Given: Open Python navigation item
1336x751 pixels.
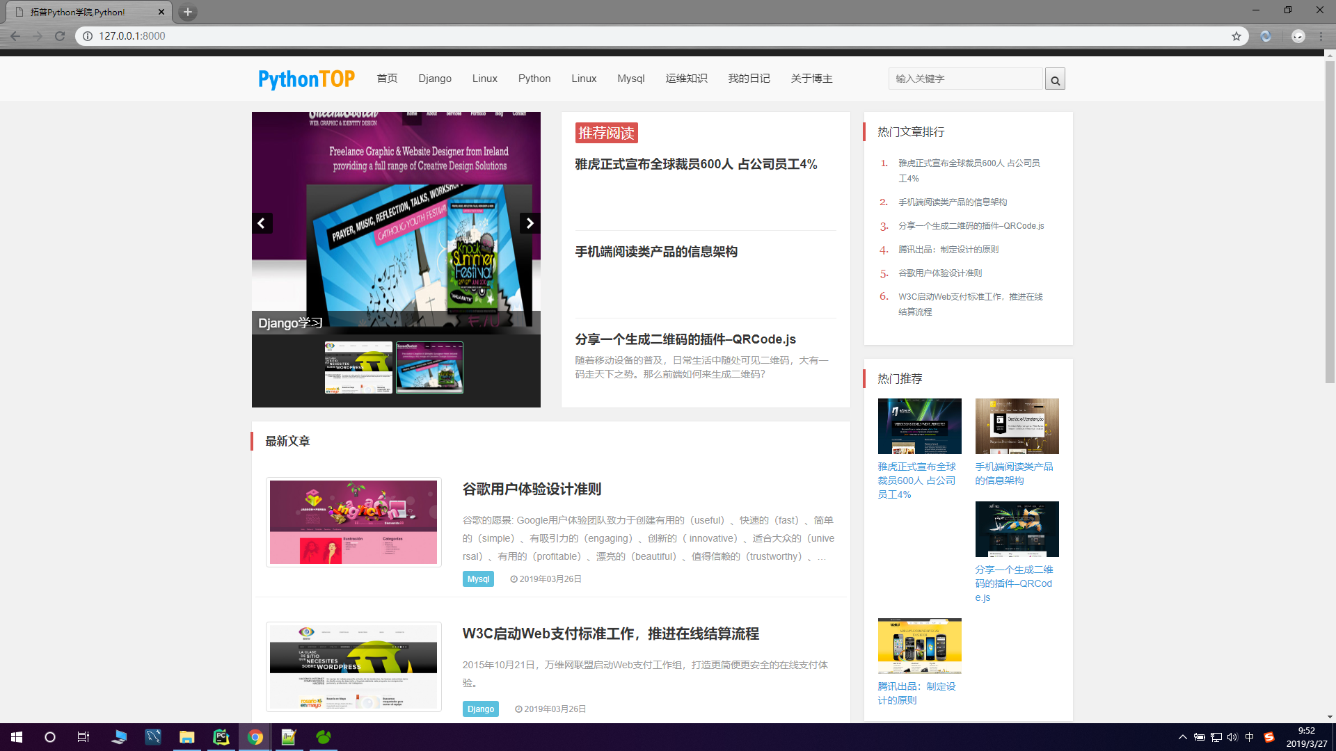Looking at the screenshot, I should point(534,79).
